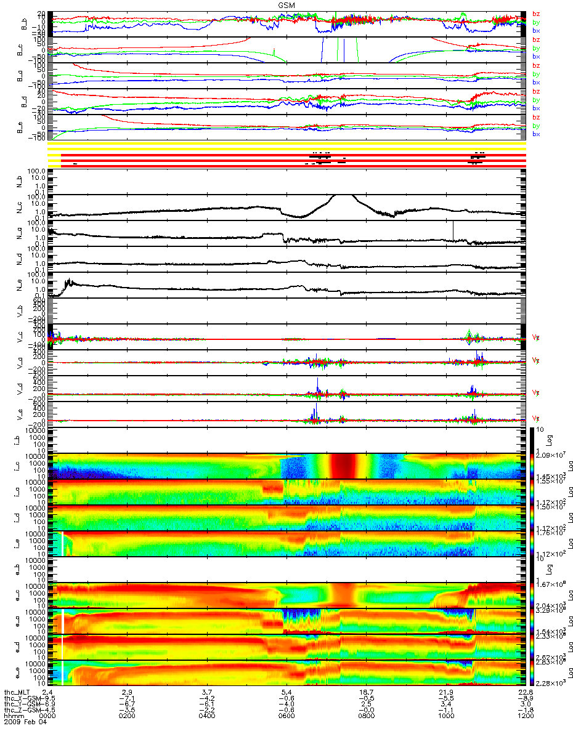This screenshot has height=739, width=573.
Task: Click the 0600 time tick label
Action: click(x=286, y=716)
